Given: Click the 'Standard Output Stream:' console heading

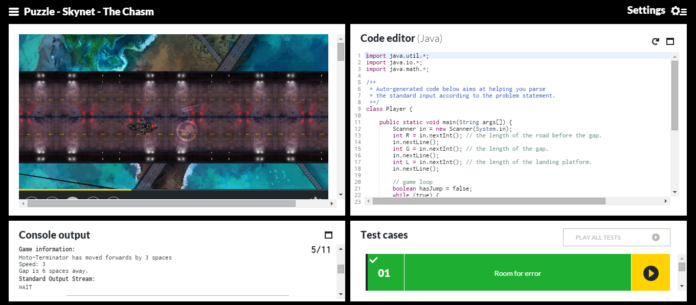Looking at the screenshot, I should pyautogui.click(x=57, y=279).
